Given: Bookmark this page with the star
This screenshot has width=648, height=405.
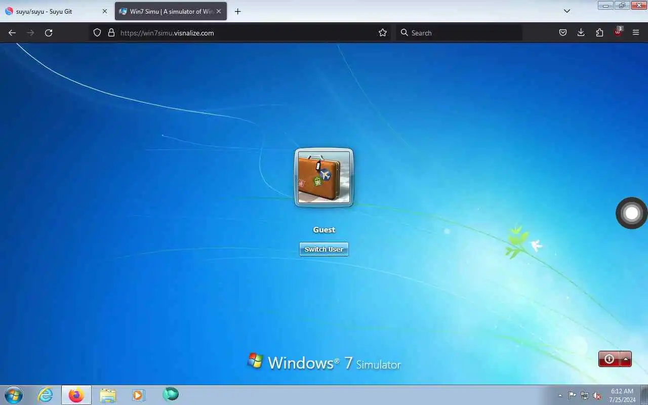Looking at the screenshot, I should (383, 33).
